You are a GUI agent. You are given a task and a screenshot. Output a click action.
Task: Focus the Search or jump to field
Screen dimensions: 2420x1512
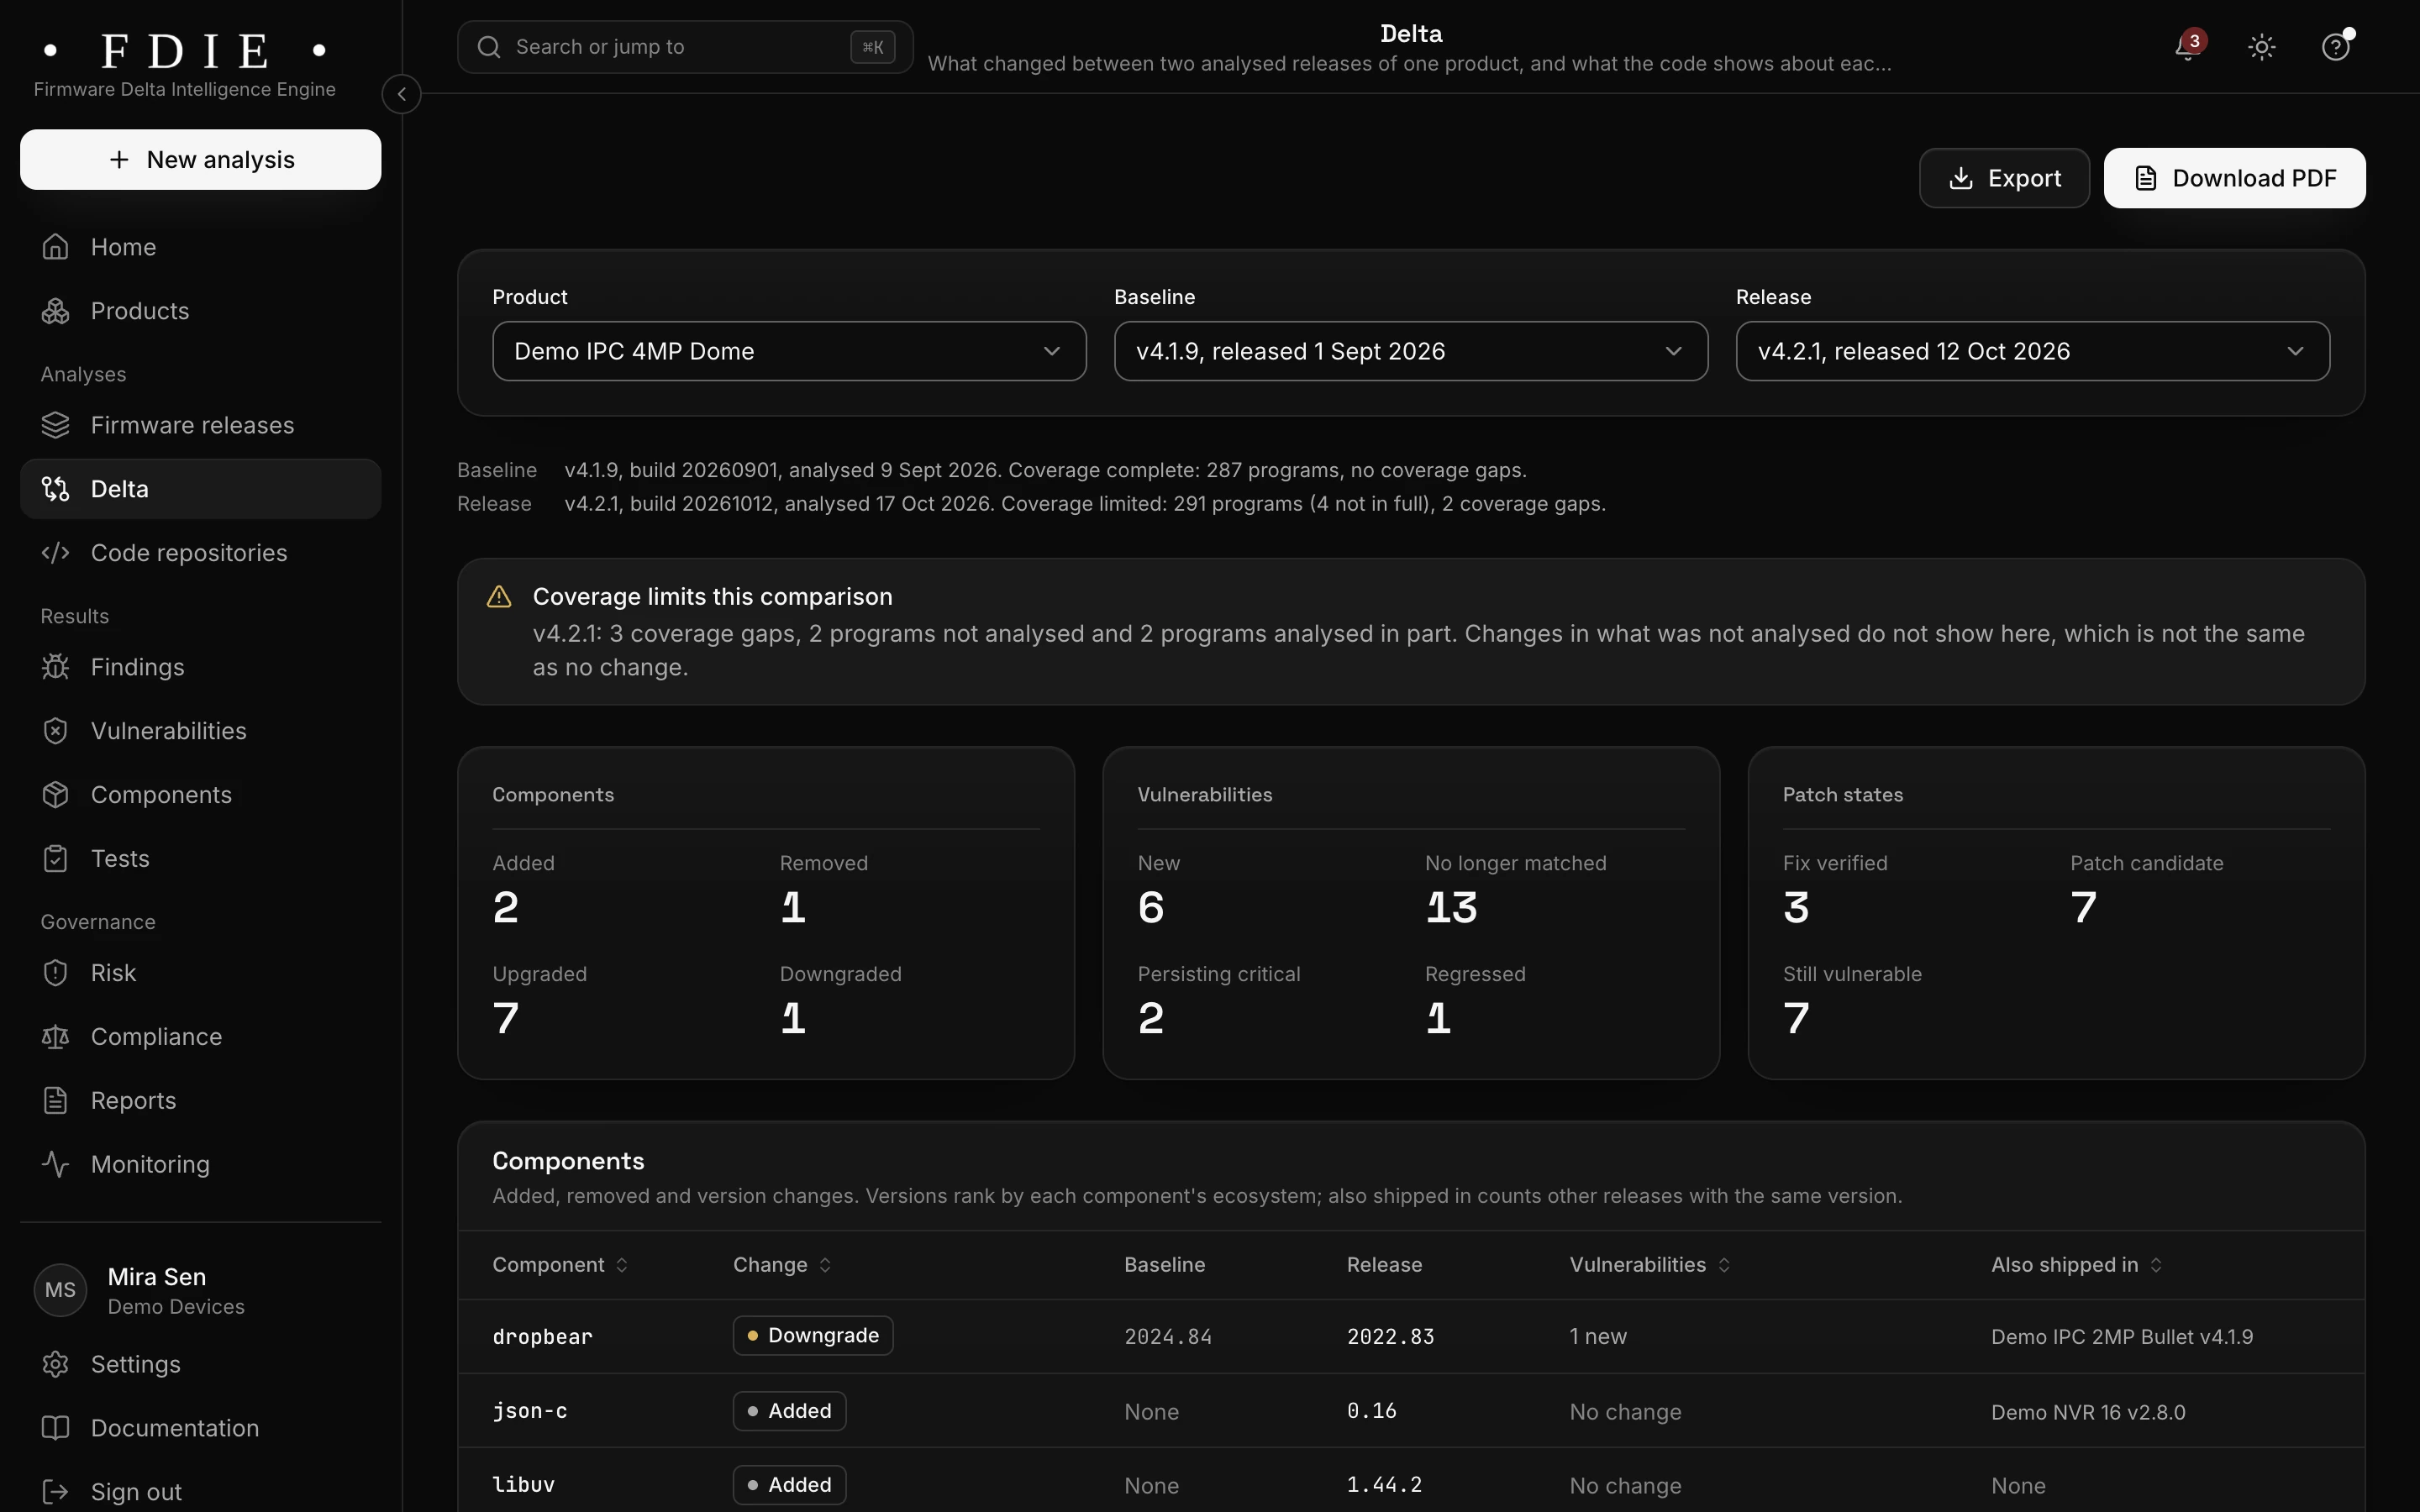coord(685,47)
